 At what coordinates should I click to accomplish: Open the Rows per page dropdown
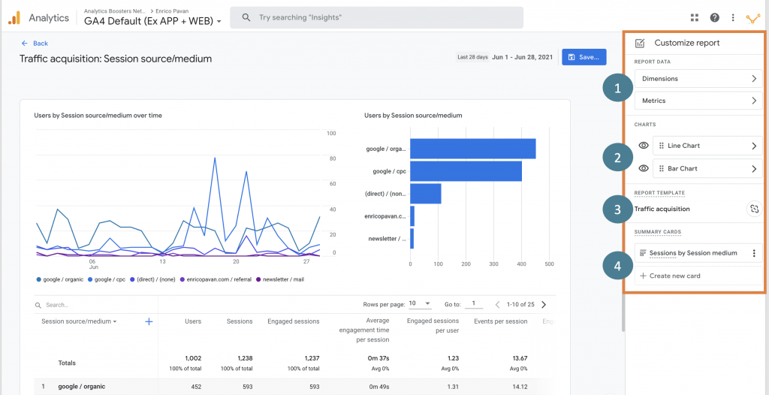418,304
